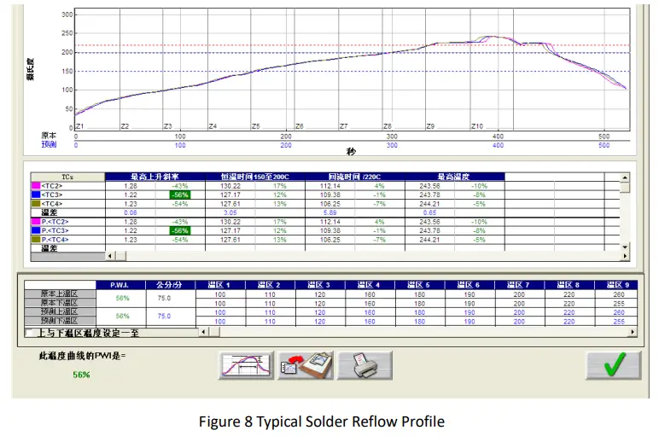Click 109.38 reflow time in <TC3> row
This screenshot has width=659, height=436.
[x=329, y=195]
